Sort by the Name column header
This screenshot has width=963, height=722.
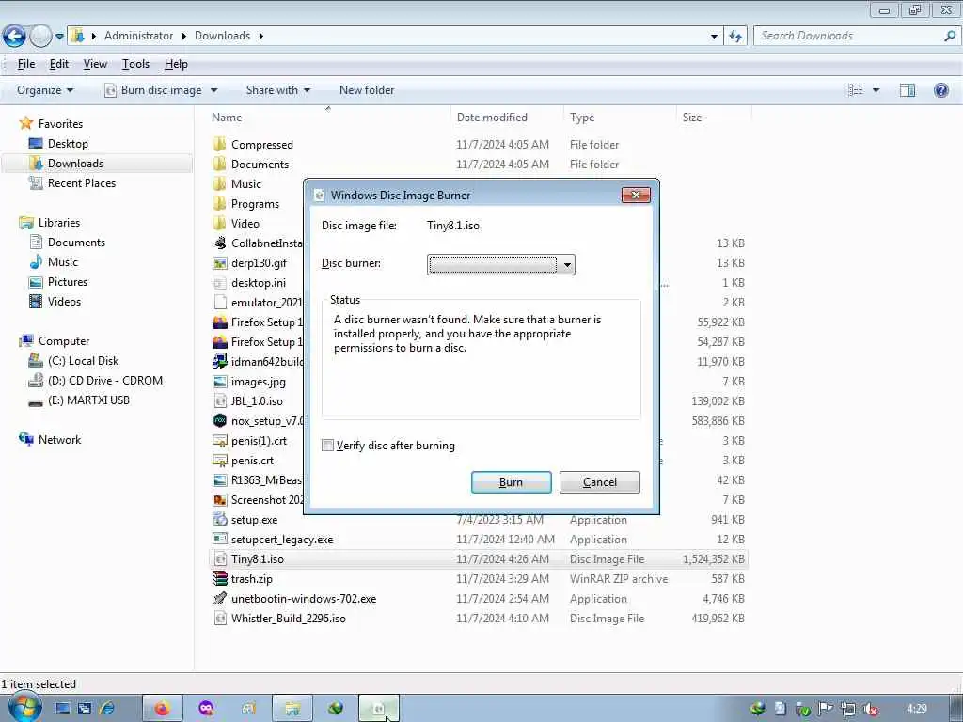(227, 118)
